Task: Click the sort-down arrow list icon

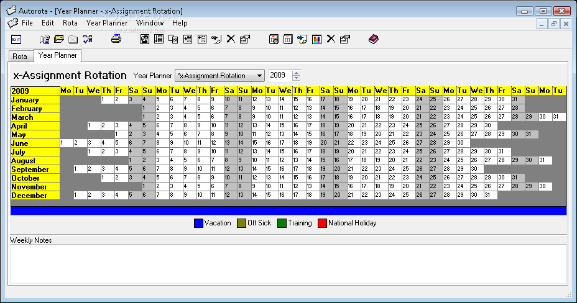Action: click(159, 39)
